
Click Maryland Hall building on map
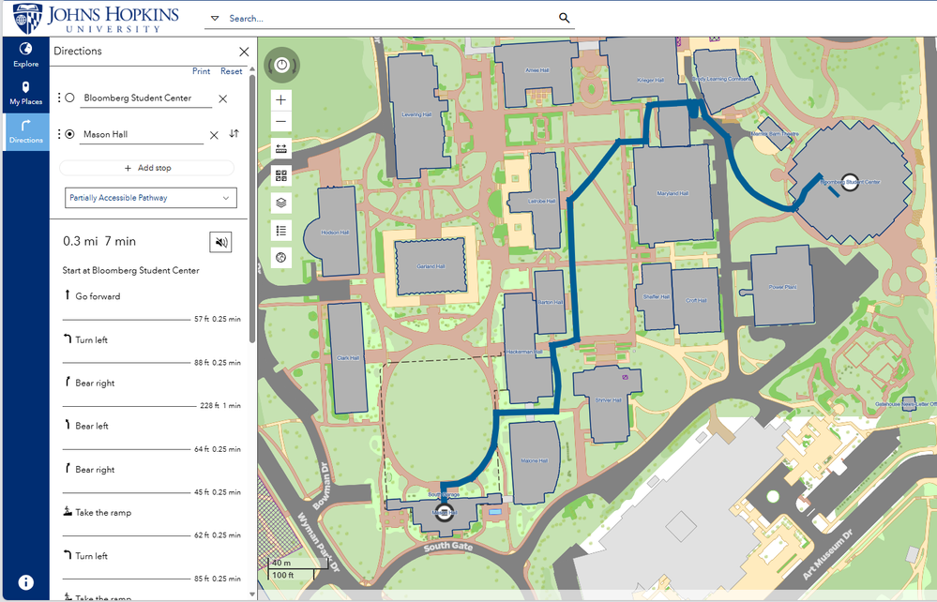[673, 193]
